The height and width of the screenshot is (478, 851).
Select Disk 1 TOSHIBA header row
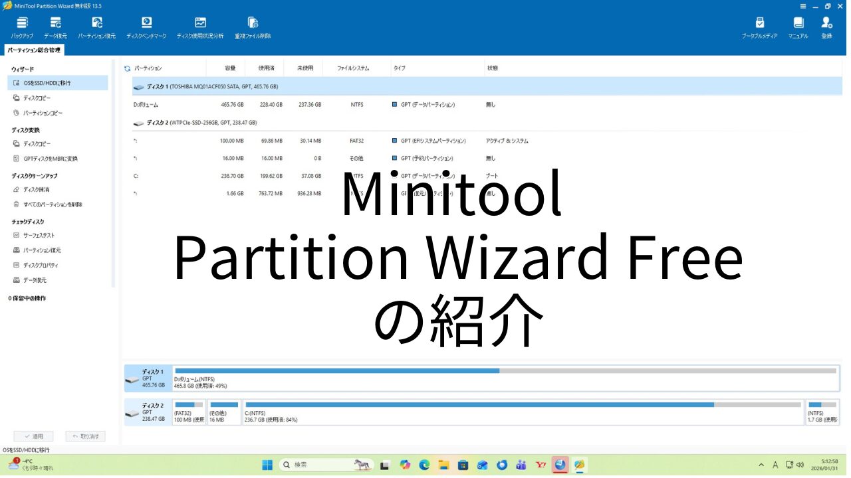coord(211,86)
